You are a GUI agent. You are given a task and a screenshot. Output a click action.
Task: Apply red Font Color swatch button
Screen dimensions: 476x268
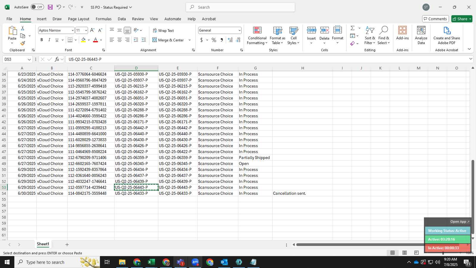[95, 40]
